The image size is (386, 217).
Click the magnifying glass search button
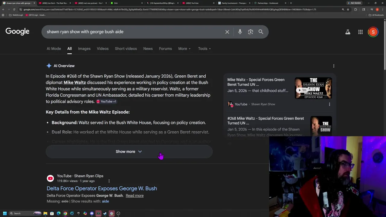(261, 32)
